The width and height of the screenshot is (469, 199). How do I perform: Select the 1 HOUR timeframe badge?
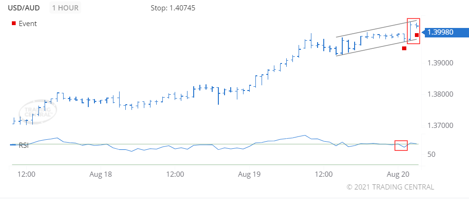(x=66, y=8)
